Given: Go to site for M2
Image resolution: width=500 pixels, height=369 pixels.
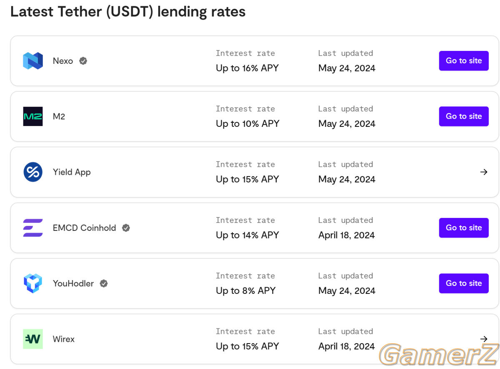Looking at the screenshot, I should (464, 116).
